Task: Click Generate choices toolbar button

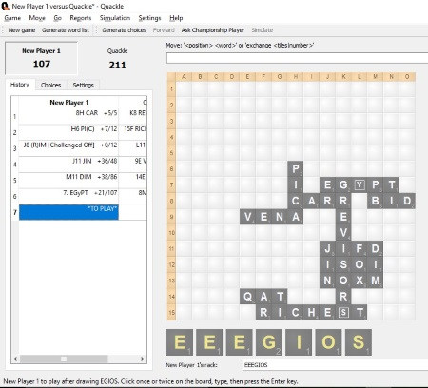Action: pos(125,30)
